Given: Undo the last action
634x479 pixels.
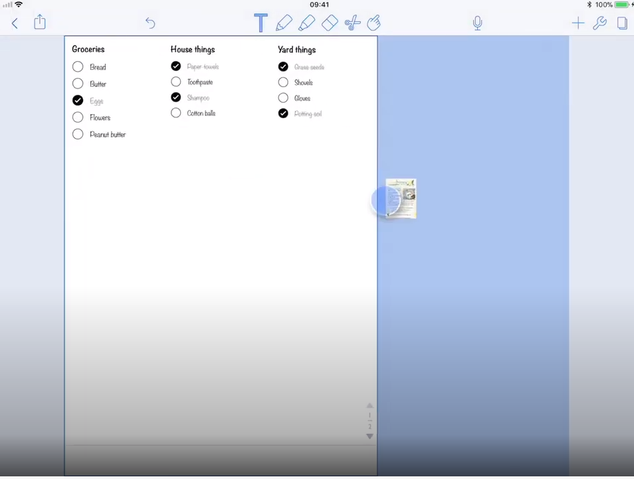Looking at the screenshot, I should [x=150, y=23].
